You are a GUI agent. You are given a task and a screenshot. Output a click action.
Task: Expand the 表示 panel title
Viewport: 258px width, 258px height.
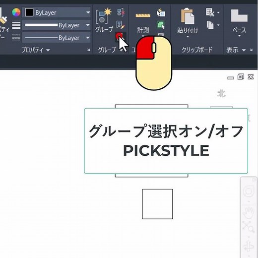[236, 50]
